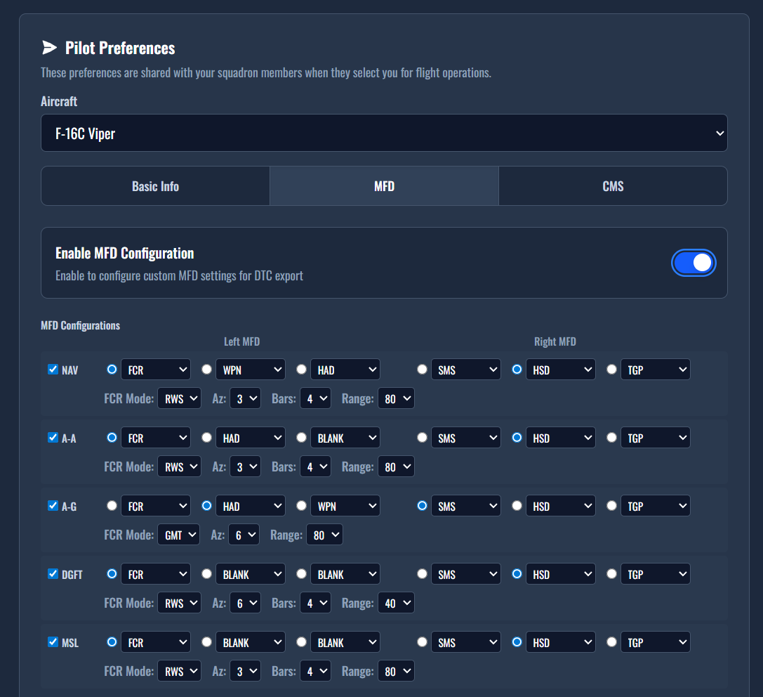Select the SMS radio button in DGFT row
Viewport: 763px width, 697px height.
(422, 574)
